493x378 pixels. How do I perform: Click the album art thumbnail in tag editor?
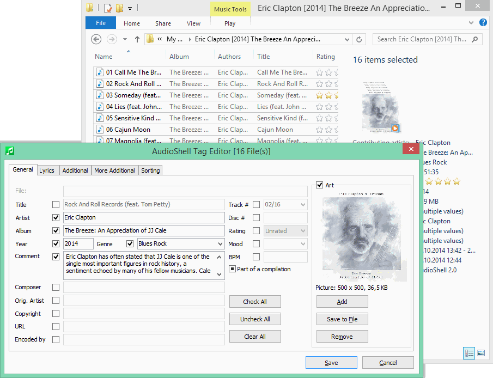(x=362, y=236)
